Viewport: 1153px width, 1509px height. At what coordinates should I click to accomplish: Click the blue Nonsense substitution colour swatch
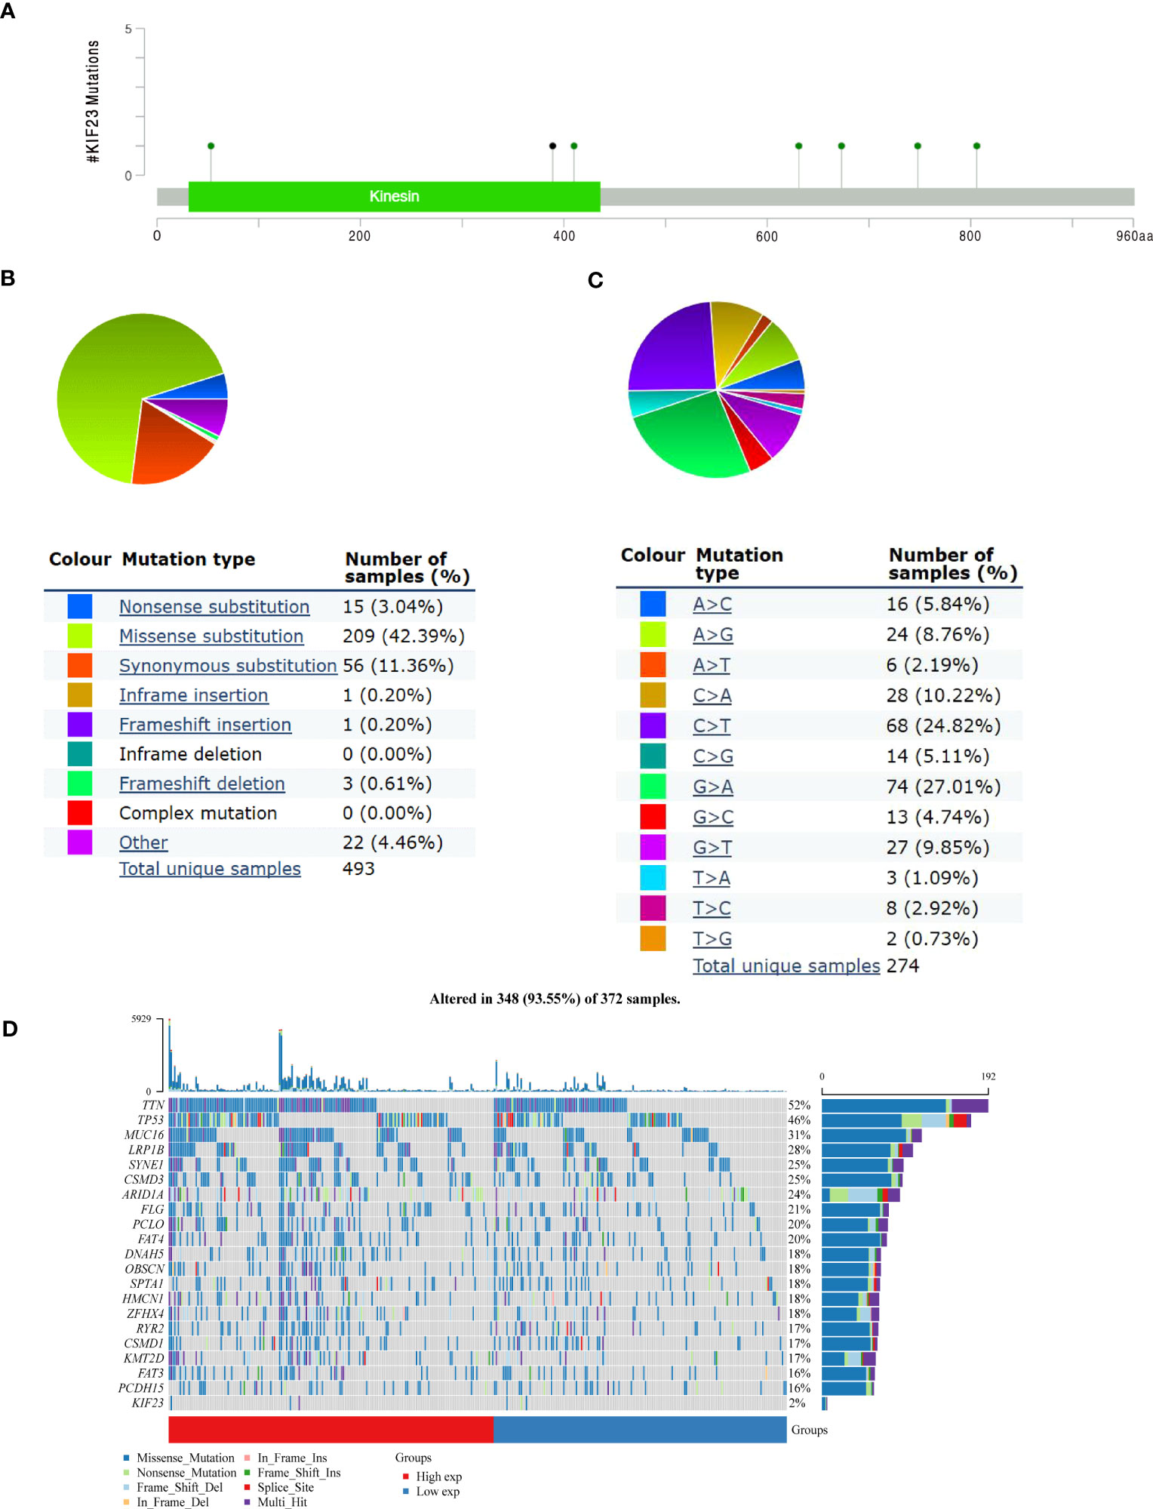point(80,607)
